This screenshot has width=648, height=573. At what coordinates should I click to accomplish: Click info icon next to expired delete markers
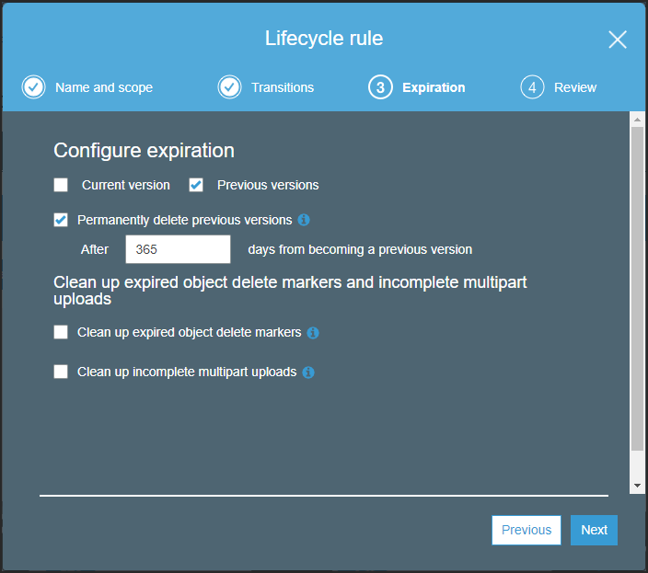313,333
